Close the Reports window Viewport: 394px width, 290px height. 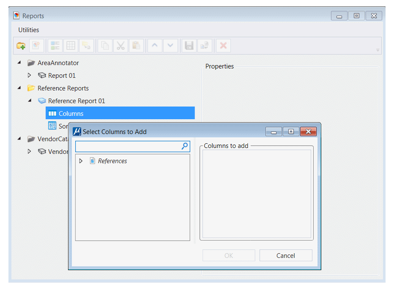(x=374, y=16)
